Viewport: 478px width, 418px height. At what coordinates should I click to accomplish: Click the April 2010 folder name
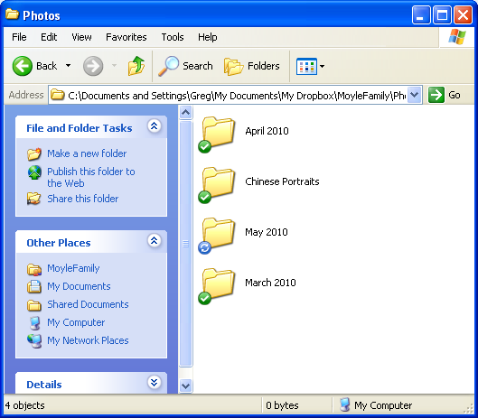point(267,131)
